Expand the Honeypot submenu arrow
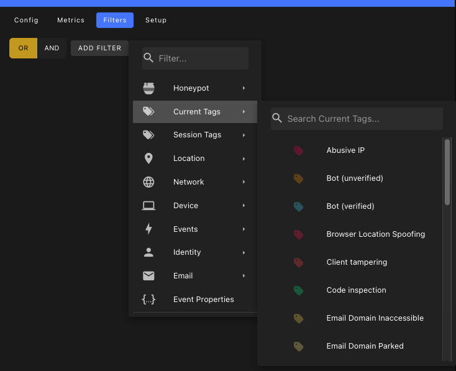 [x=244, y=88]
